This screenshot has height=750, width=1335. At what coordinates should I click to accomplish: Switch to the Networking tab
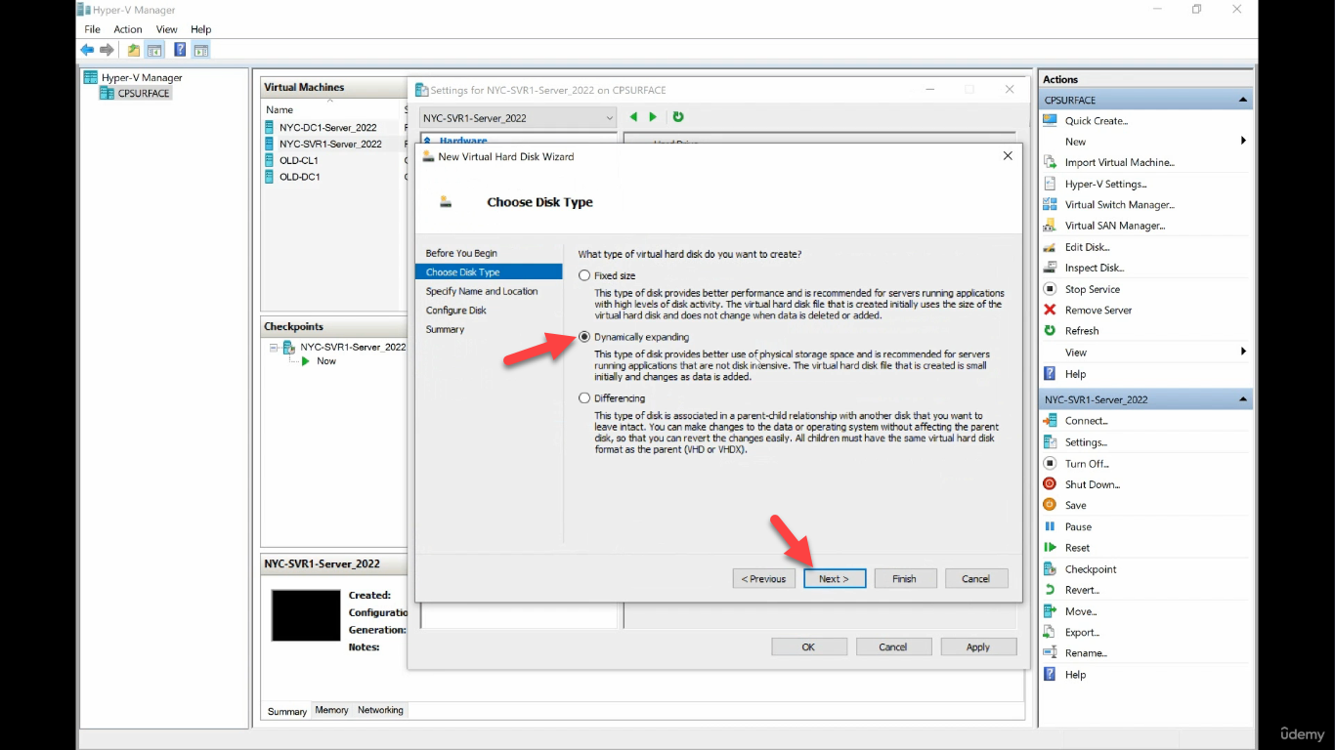point(380,710)
